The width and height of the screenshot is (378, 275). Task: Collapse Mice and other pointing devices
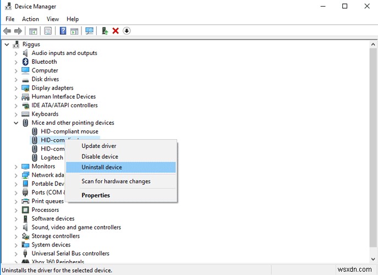click(x=16, y=123)
